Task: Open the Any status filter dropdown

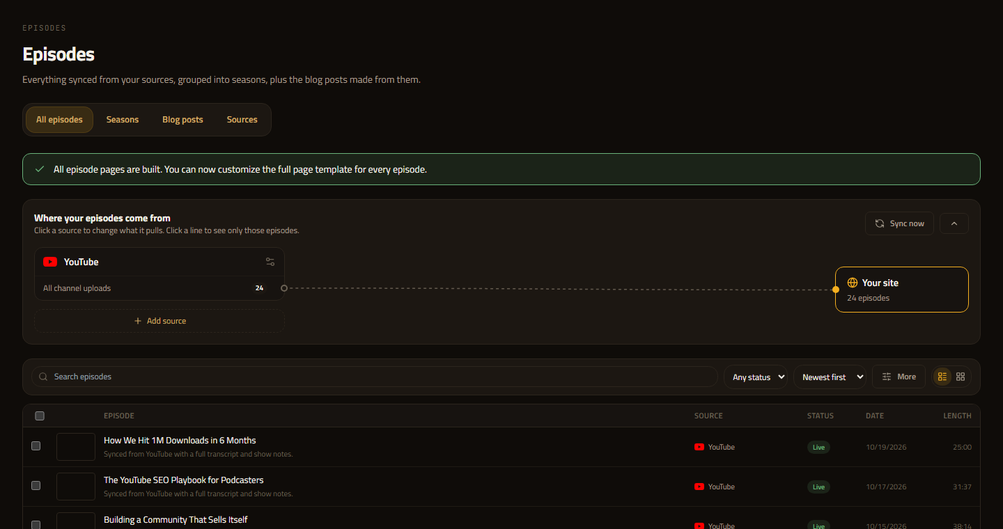Action: 756,377
